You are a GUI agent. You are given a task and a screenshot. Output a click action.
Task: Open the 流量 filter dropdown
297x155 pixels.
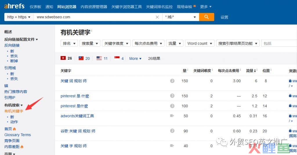pyautogui.click(x=175, y=43)
